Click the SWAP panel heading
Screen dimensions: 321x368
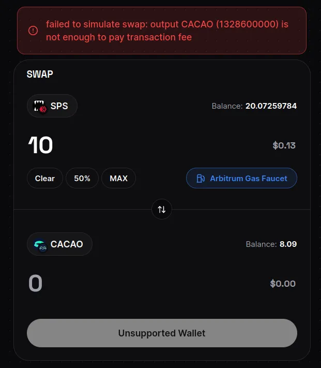pos(40,74)
